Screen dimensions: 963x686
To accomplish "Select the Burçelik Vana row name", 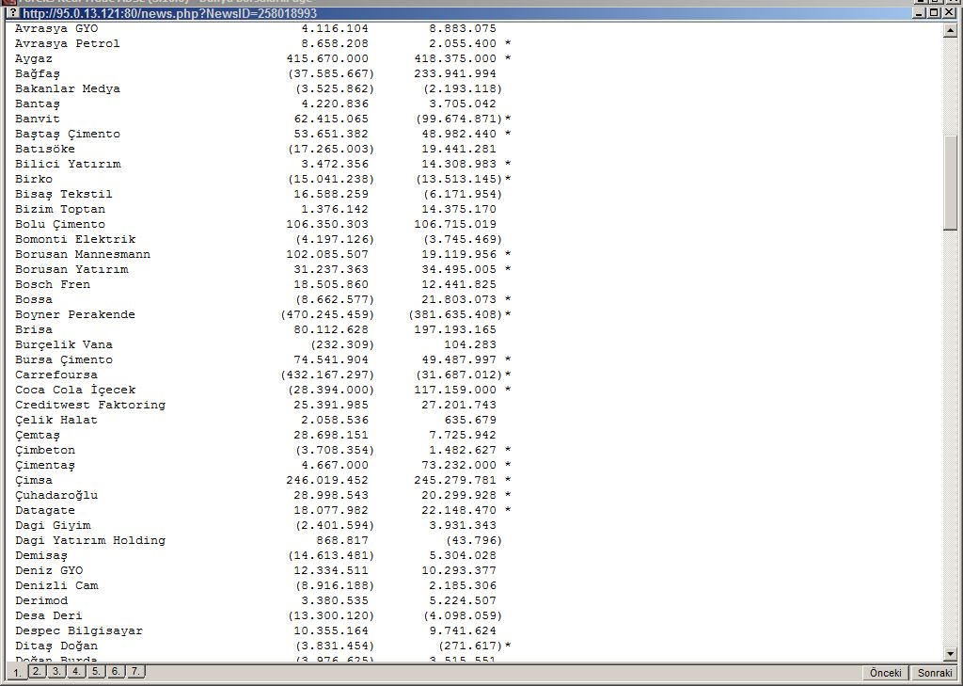I will [x=64, y=344].
